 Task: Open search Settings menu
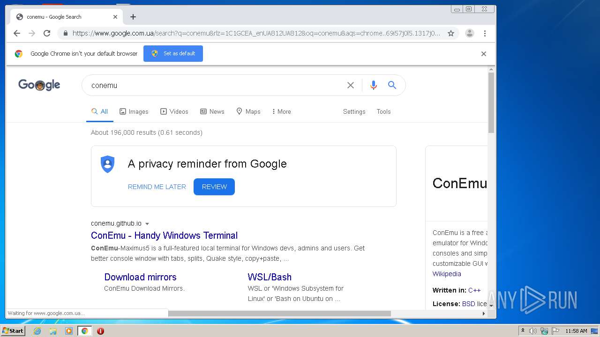[x=354, y=111]
